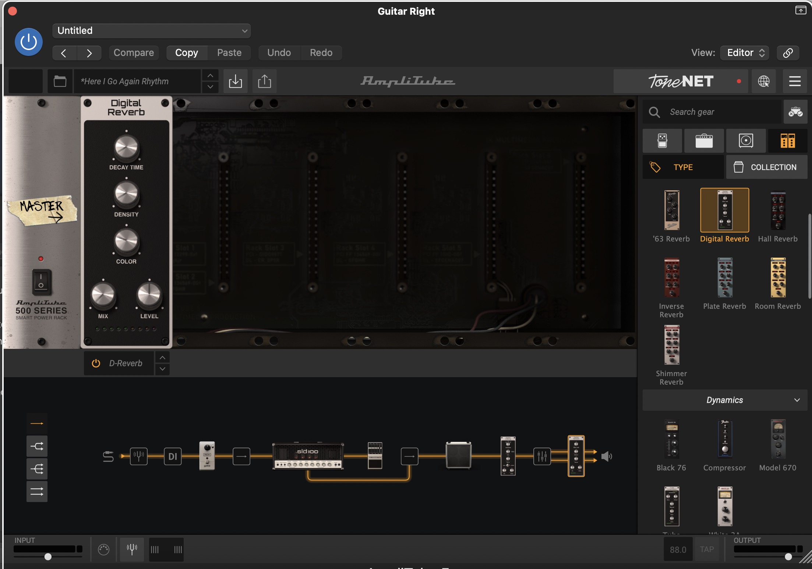Select the single serial signal chain routing
This screenshot has width=812, height=569.
pyautogui.click(x=37, y=424)
